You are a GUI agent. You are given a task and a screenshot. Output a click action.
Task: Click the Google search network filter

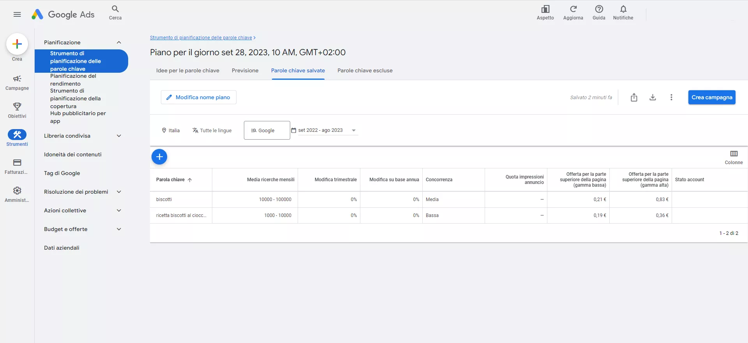pyautogui.click(x=267, y=130)
